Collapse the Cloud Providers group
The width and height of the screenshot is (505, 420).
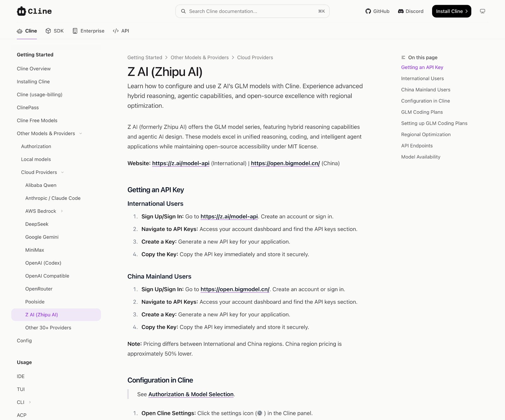(x=62, y=172)
